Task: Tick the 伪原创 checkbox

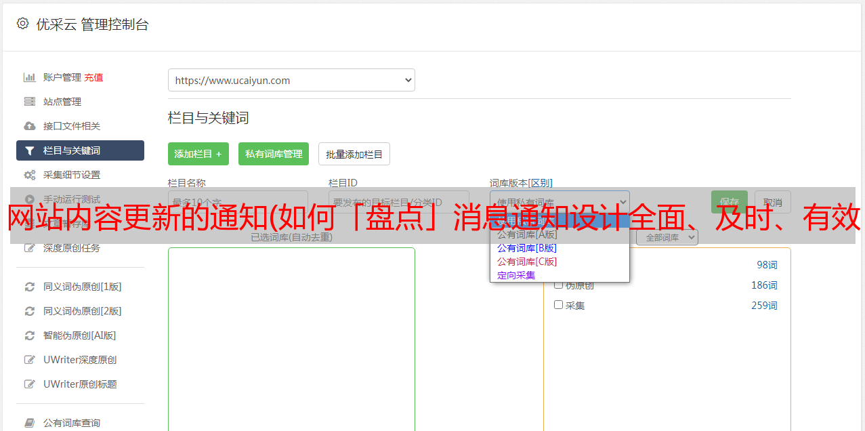Action: tap(559, 285)
